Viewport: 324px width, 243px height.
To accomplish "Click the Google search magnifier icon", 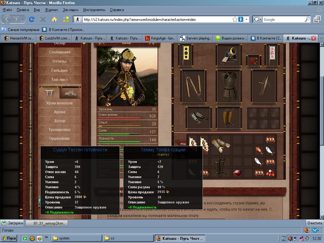I will [x=307, y=19].
